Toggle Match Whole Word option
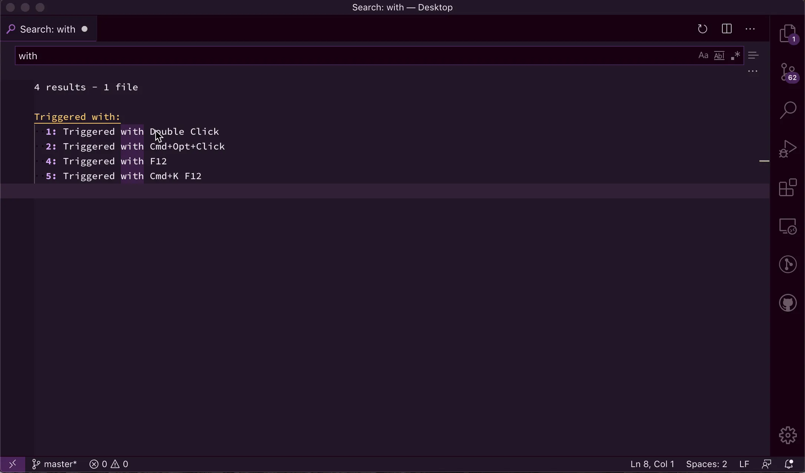Viewport: 805px width, 473px height. (719, 56)
